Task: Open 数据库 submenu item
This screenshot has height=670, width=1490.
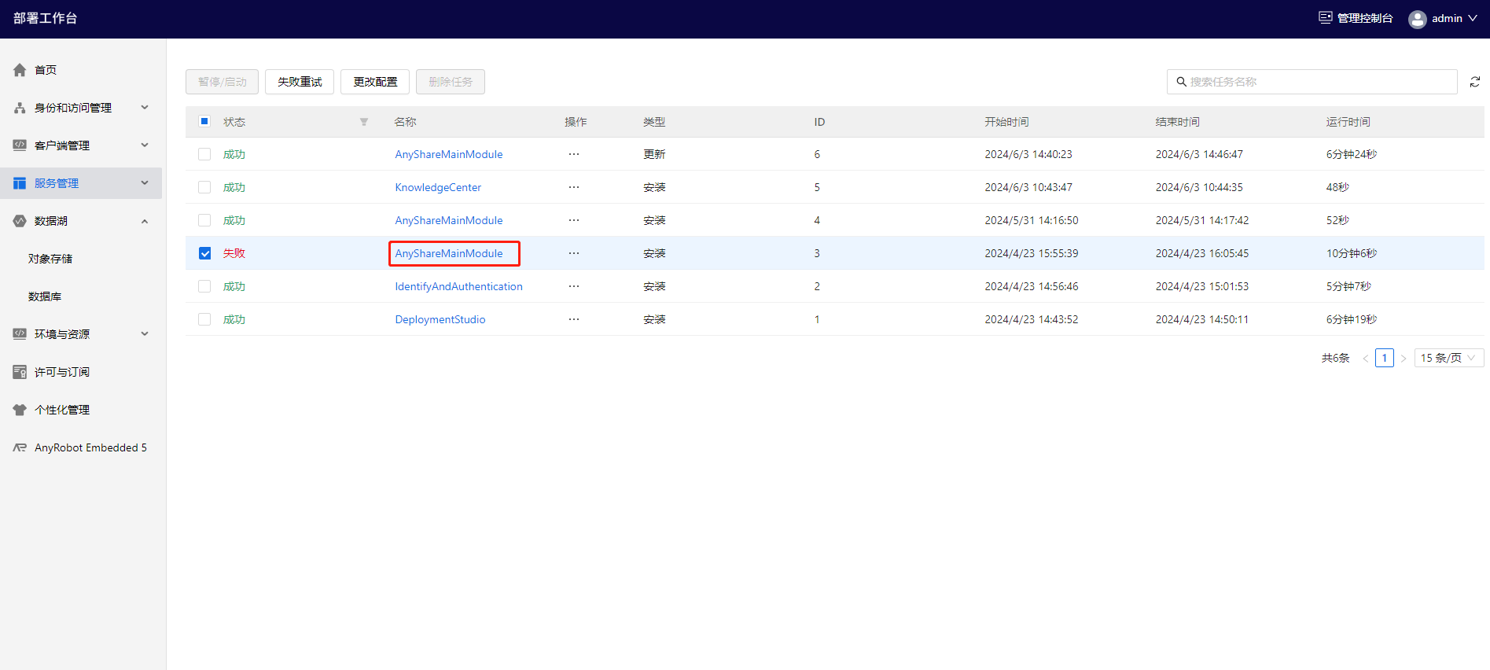Action: (45, 296)
